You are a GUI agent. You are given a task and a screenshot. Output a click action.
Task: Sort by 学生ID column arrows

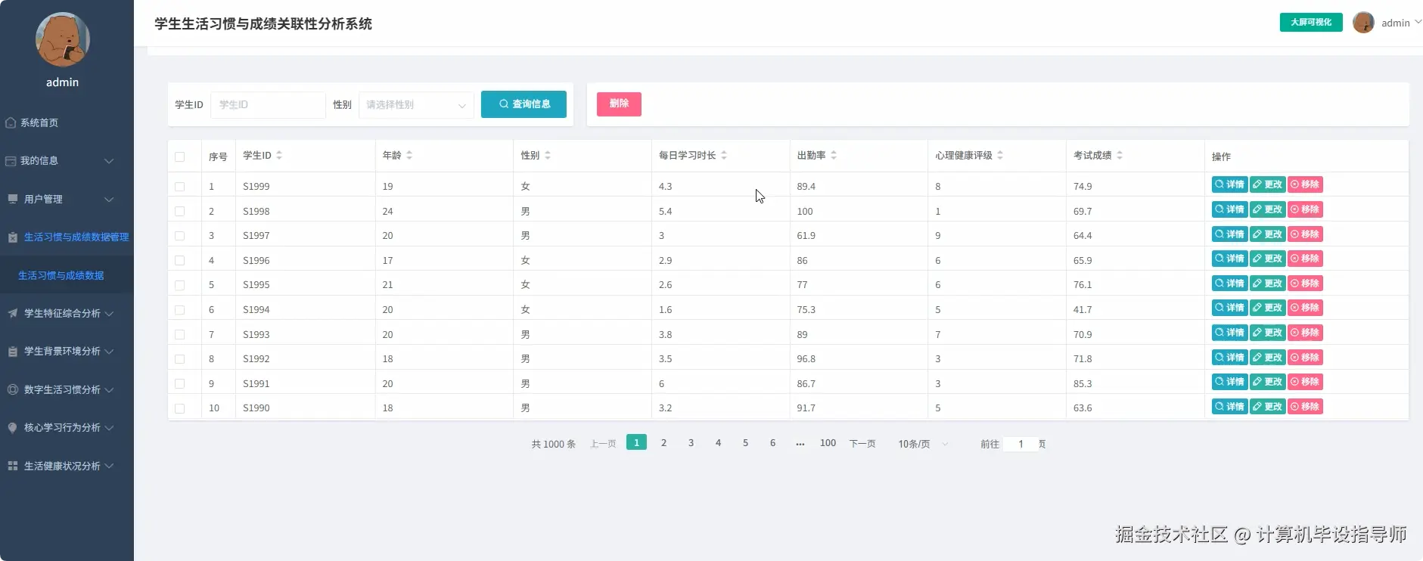279,155
